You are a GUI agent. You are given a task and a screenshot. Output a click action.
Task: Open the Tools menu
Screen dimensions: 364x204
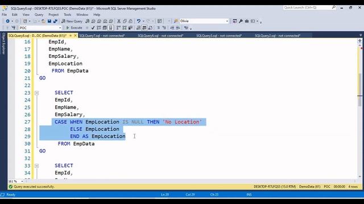tap(68, 15)
